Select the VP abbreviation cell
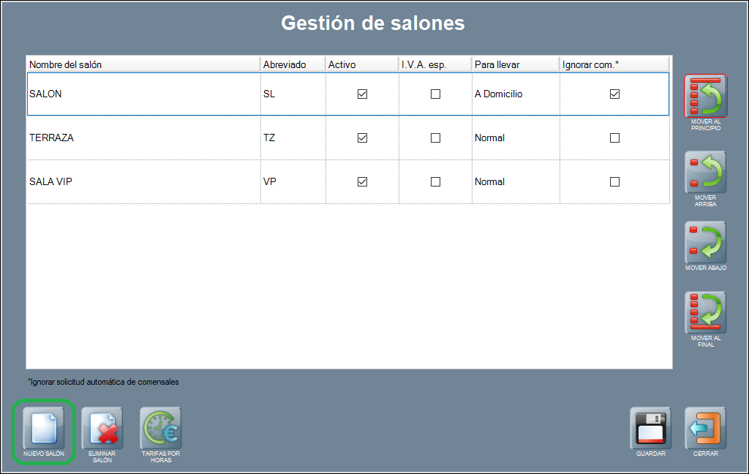The width and height of the screenshot is (749, 474). (x=293, y=182)
